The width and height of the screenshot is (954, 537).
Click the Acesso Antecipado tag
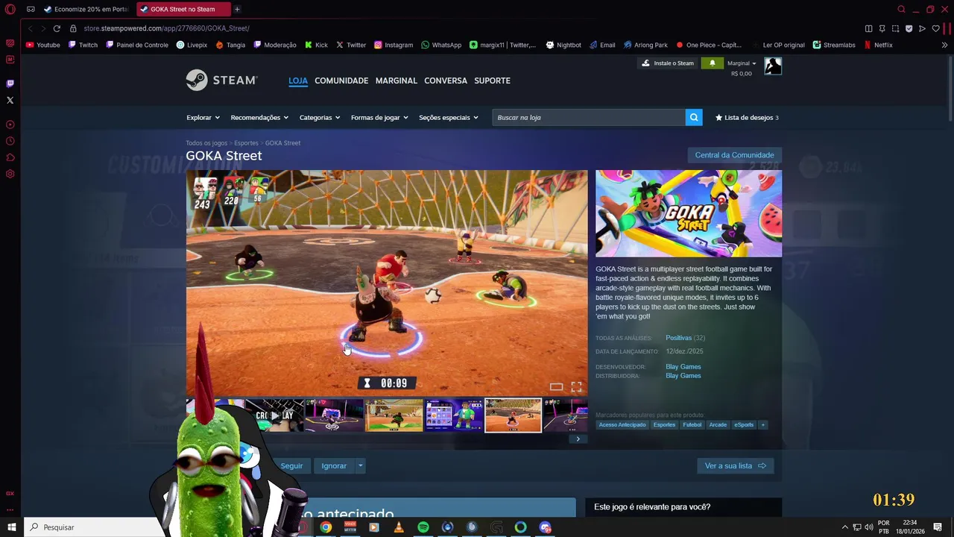622,424
